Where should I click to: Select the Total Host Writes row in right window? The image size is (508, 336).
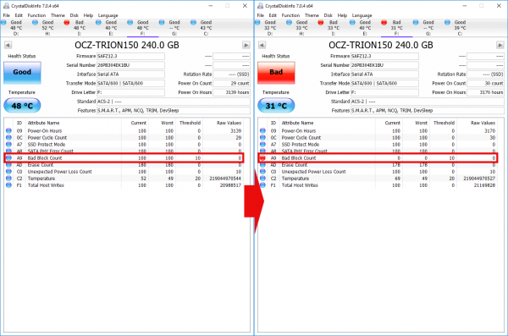pyautogui.click(x=379, y=185)
